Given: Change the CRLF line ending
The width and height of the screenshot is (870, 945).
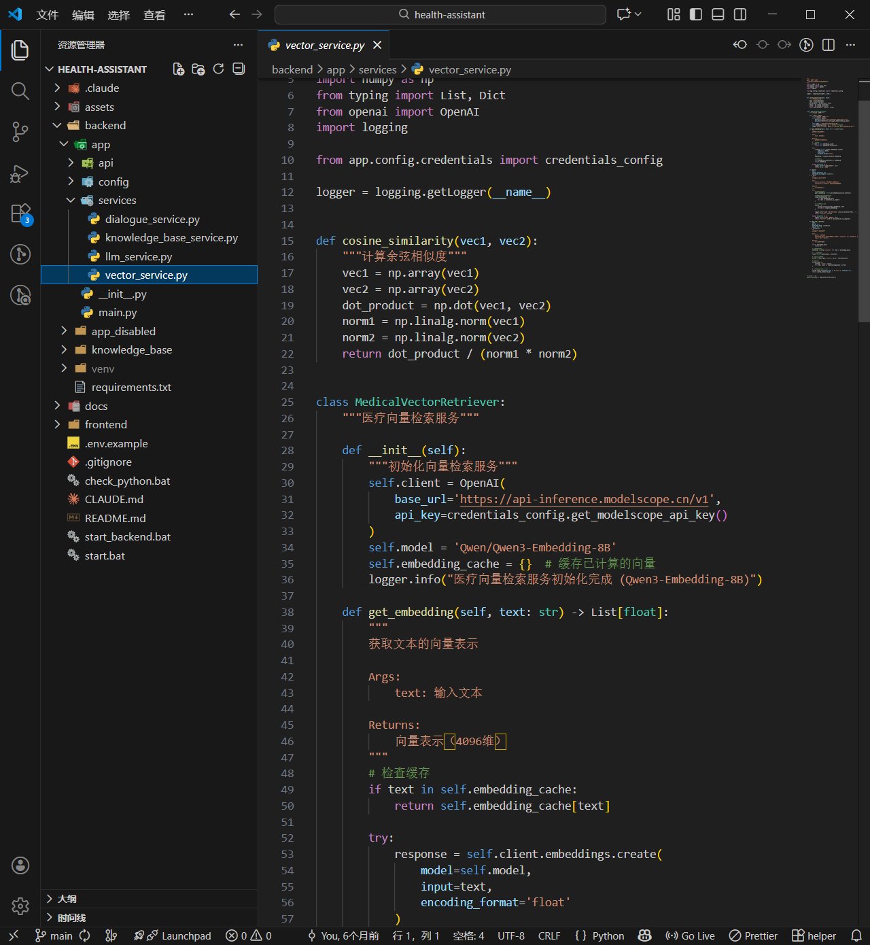Looking at the screenshot, I should click(x=549, y=935).
